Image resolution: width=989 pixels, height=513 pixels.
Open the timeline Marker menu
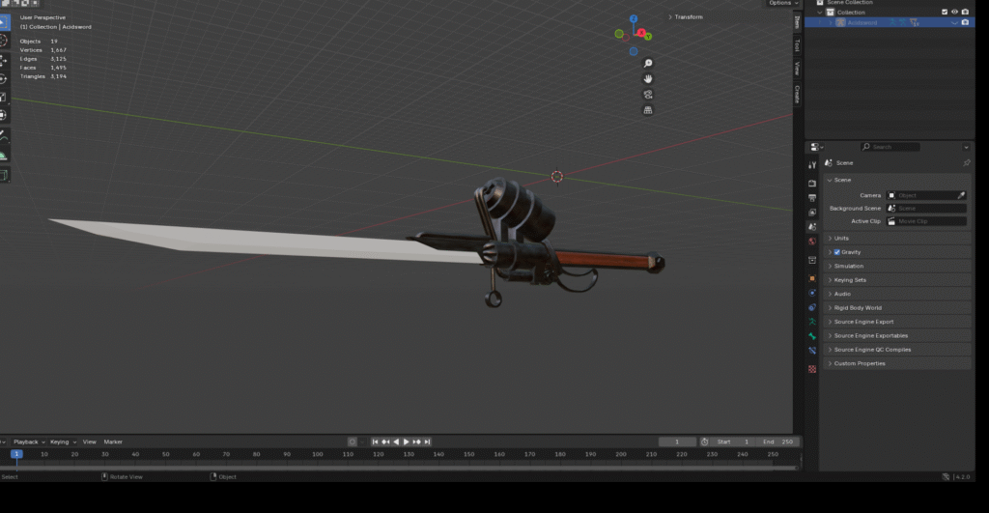point(113,442)
